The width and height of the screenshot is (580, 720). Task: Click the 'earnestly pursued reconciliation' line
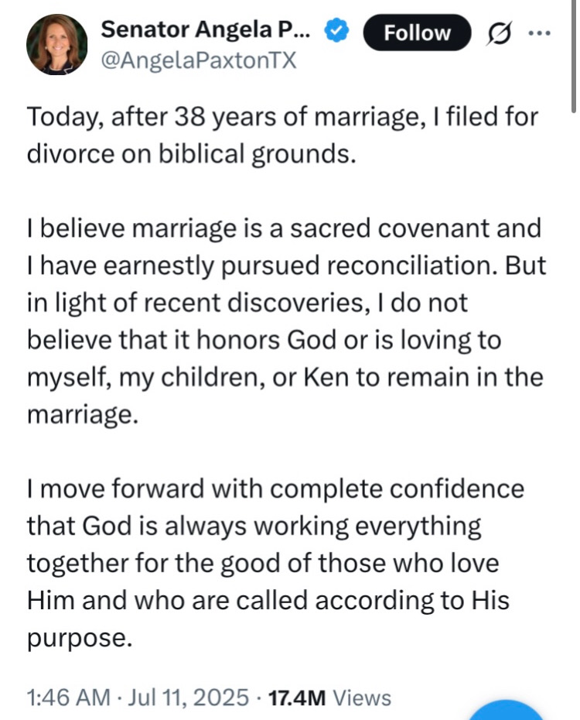click(x=287, y=266)
